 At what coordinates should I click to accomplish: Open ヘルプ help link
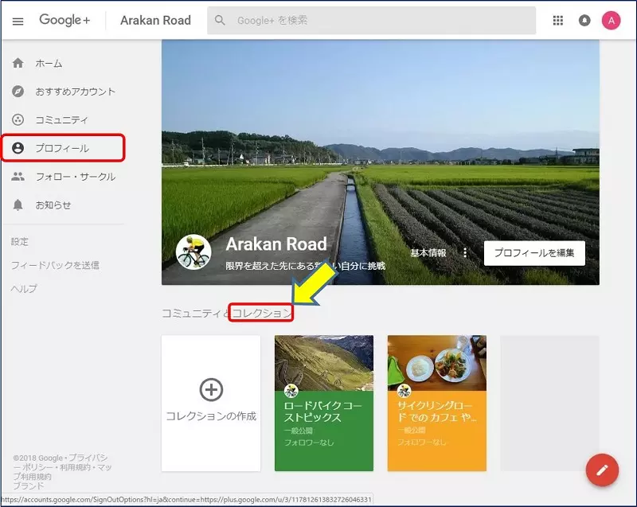coord(24,289)
